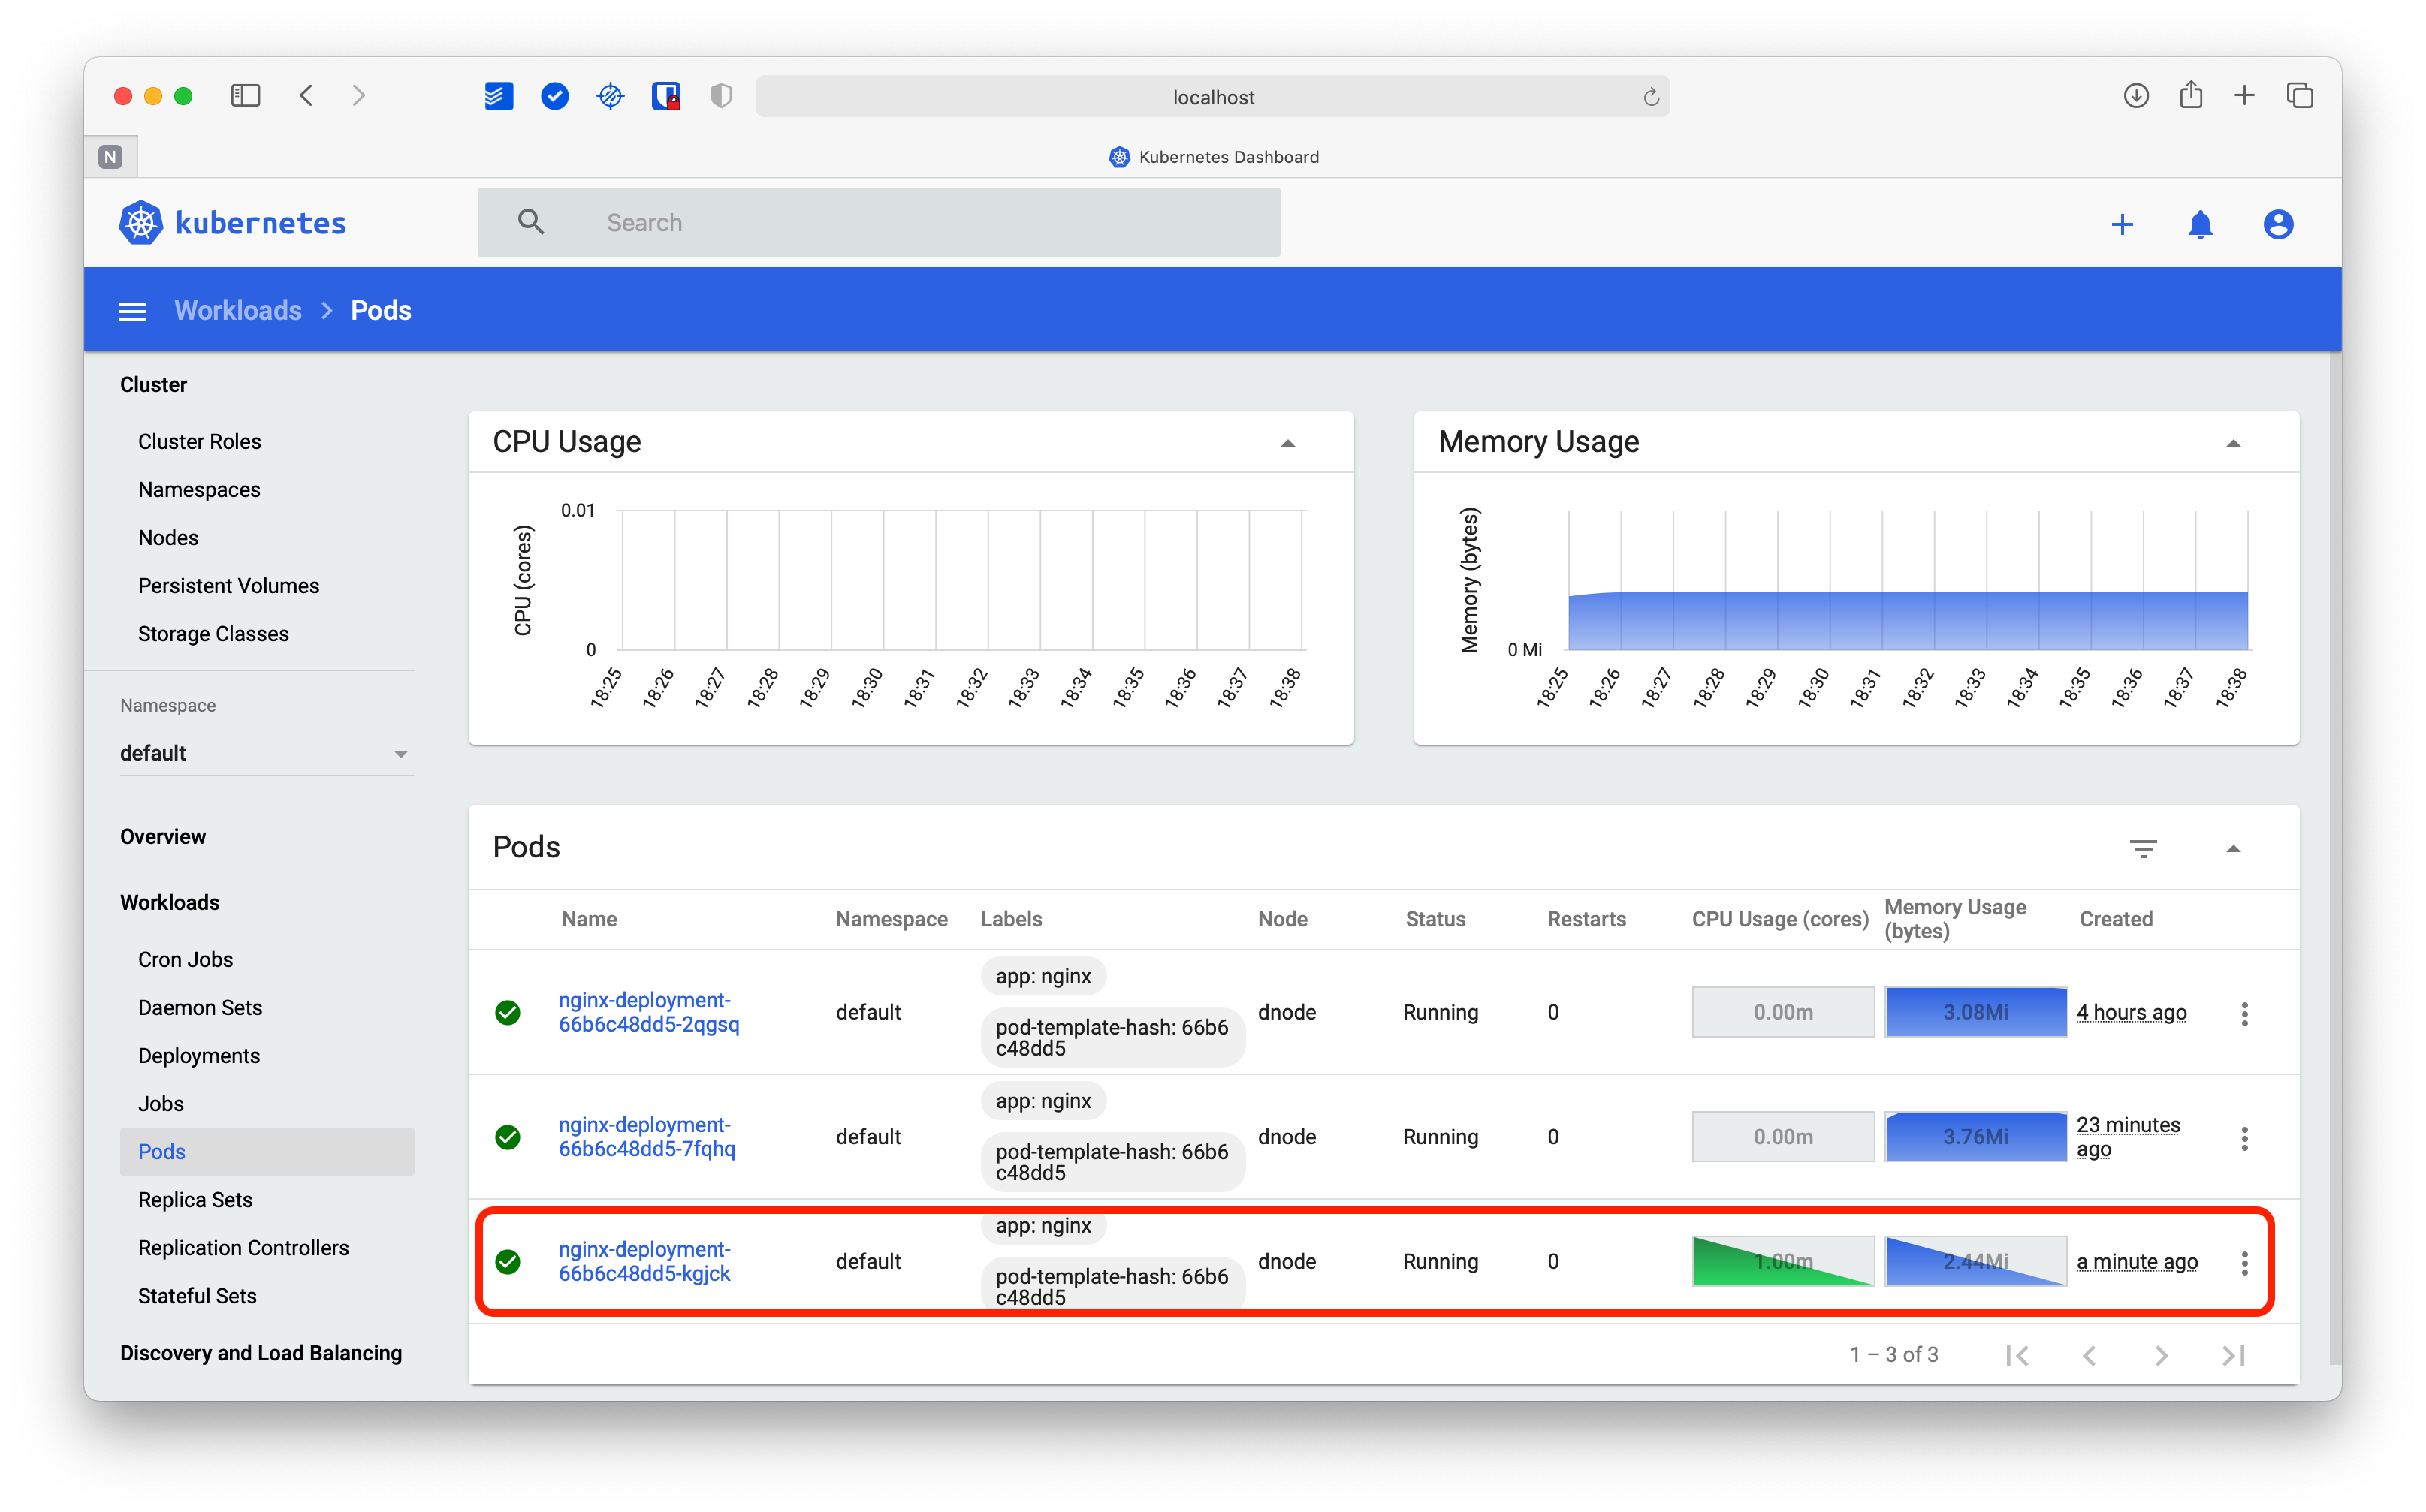2426x1512 pixels.
Task: Click '4 hours ago' created time
Action: pyautogui.click(x=2131, y=1012)
